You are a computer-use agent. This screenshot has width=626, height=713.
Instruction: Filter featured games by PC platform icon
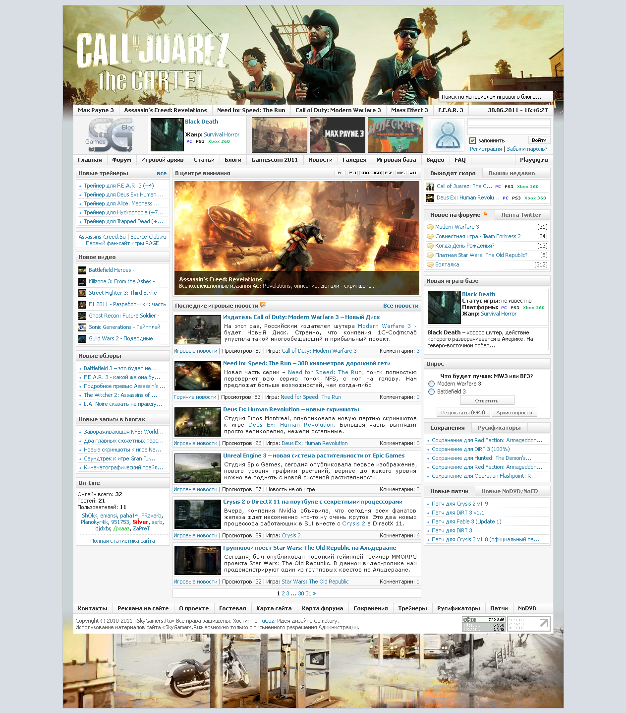click(x=340, y=173)
